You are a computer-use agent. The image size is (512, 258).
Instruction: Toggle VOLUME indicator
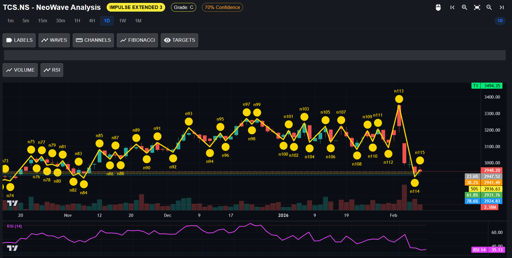[20, 70]
